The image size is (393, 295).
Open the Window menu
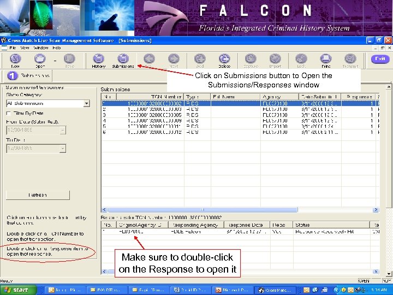coord(40,48)
